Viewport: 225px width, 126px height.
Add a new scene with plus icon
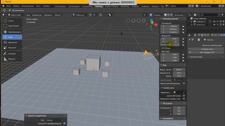pos(189,6)
